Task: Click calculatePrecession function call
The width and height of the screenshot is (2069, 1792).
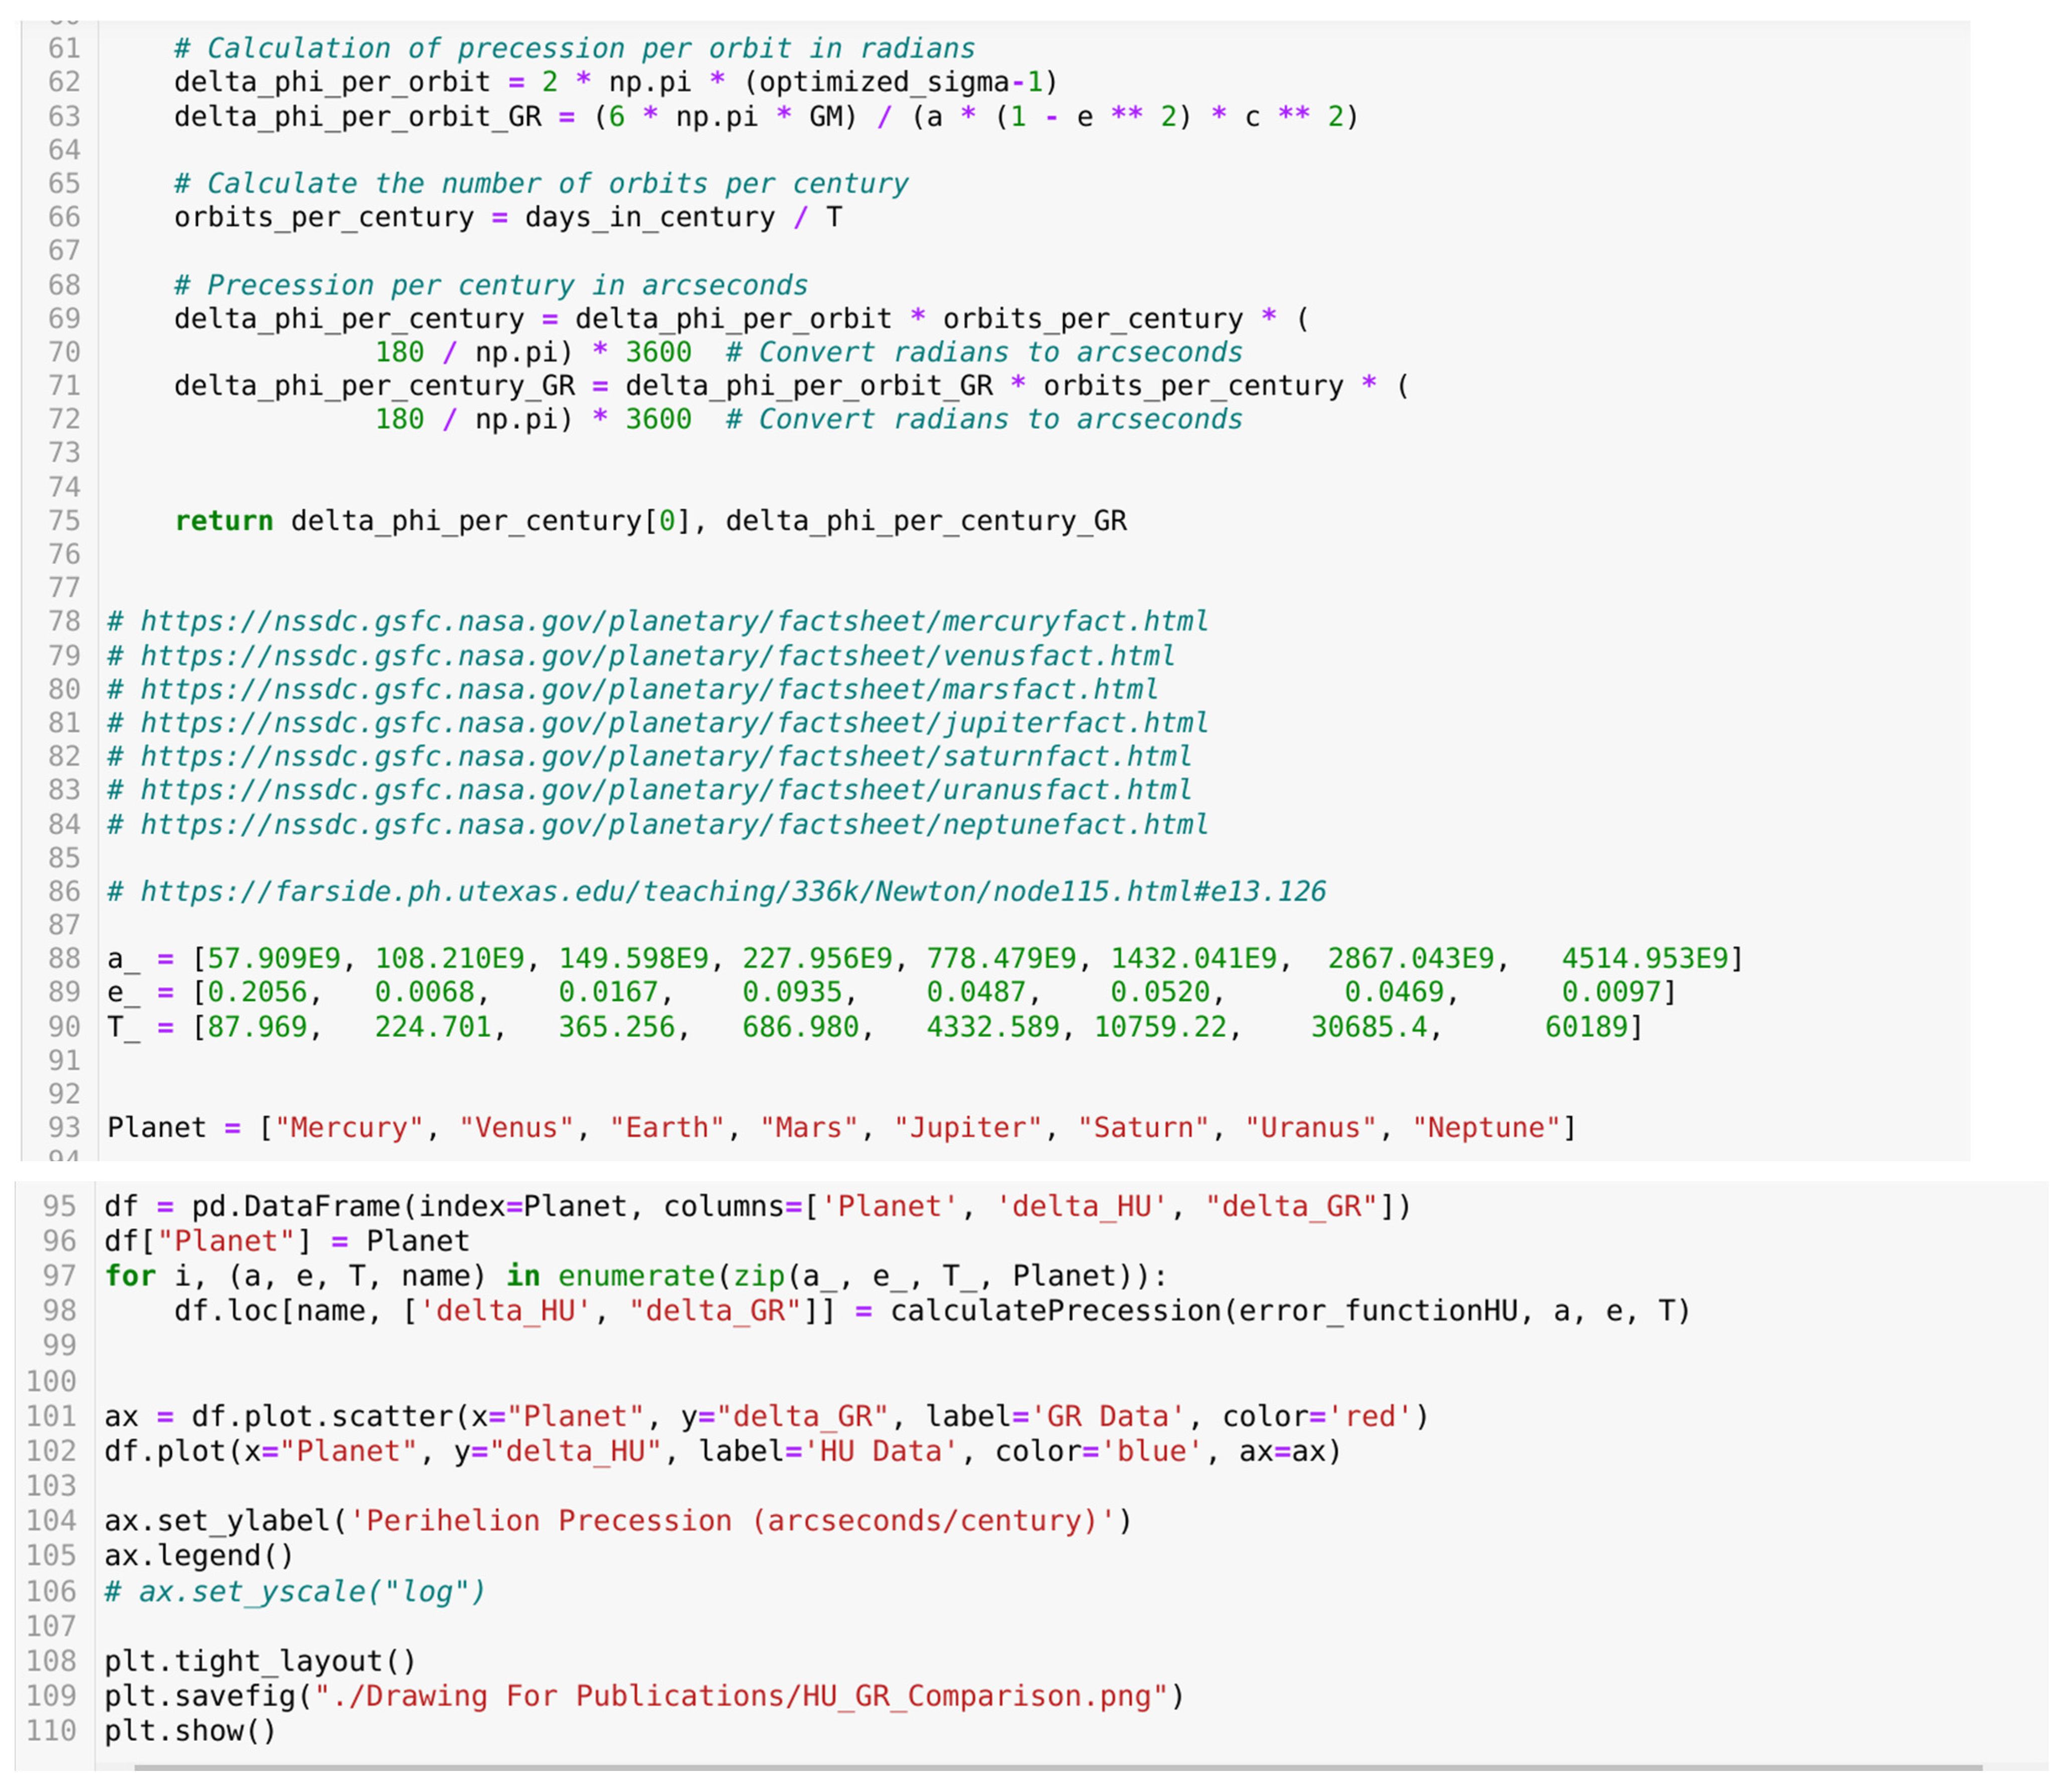Action: tap(1055, 1311)
